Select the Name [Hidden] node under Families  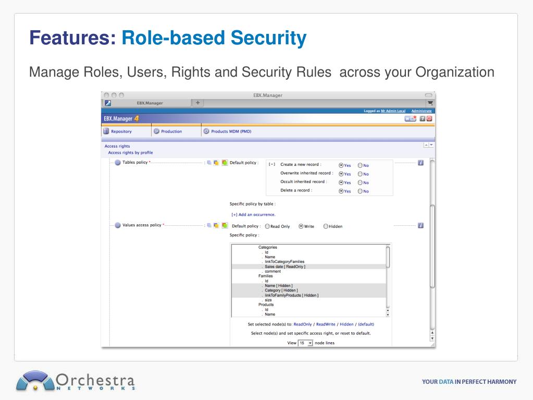pyautogui.click(x=308, y=286)
